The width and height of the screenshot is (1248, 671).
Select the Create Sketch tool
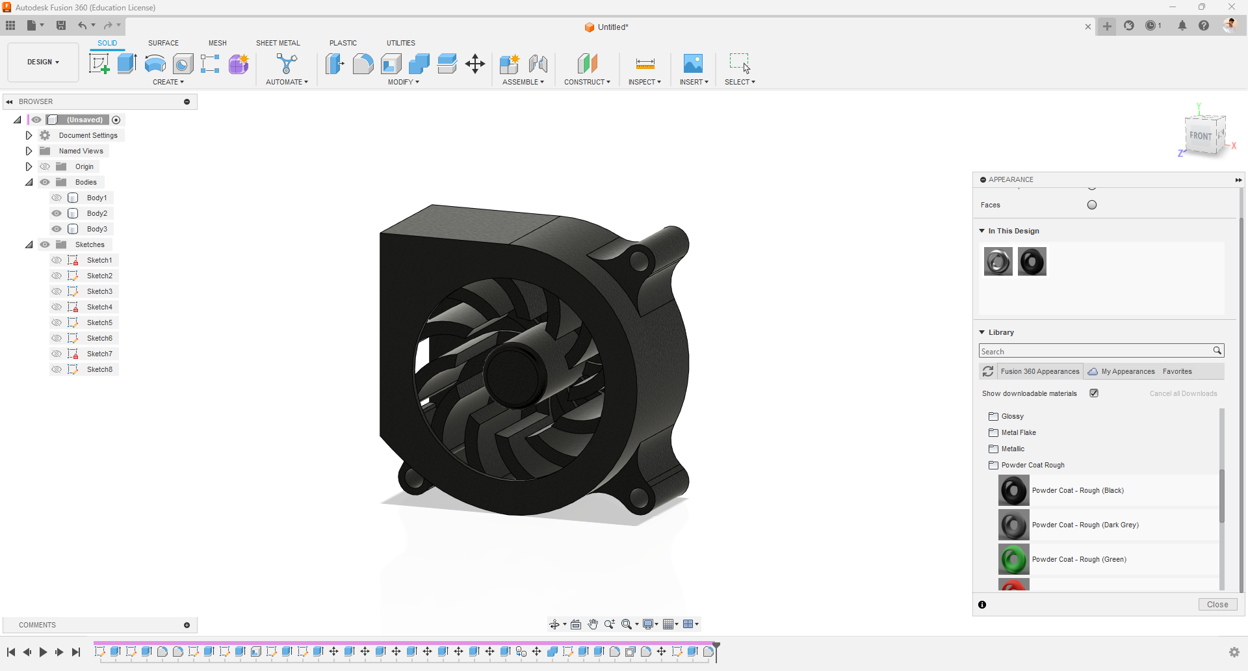[99, 64]
